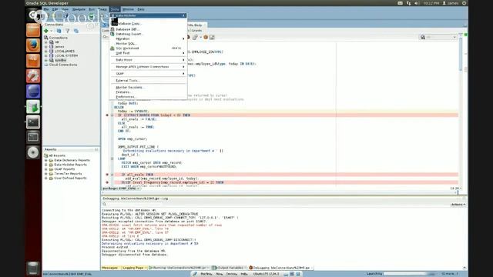Expand User Defined Reports folder

point(46,178)
